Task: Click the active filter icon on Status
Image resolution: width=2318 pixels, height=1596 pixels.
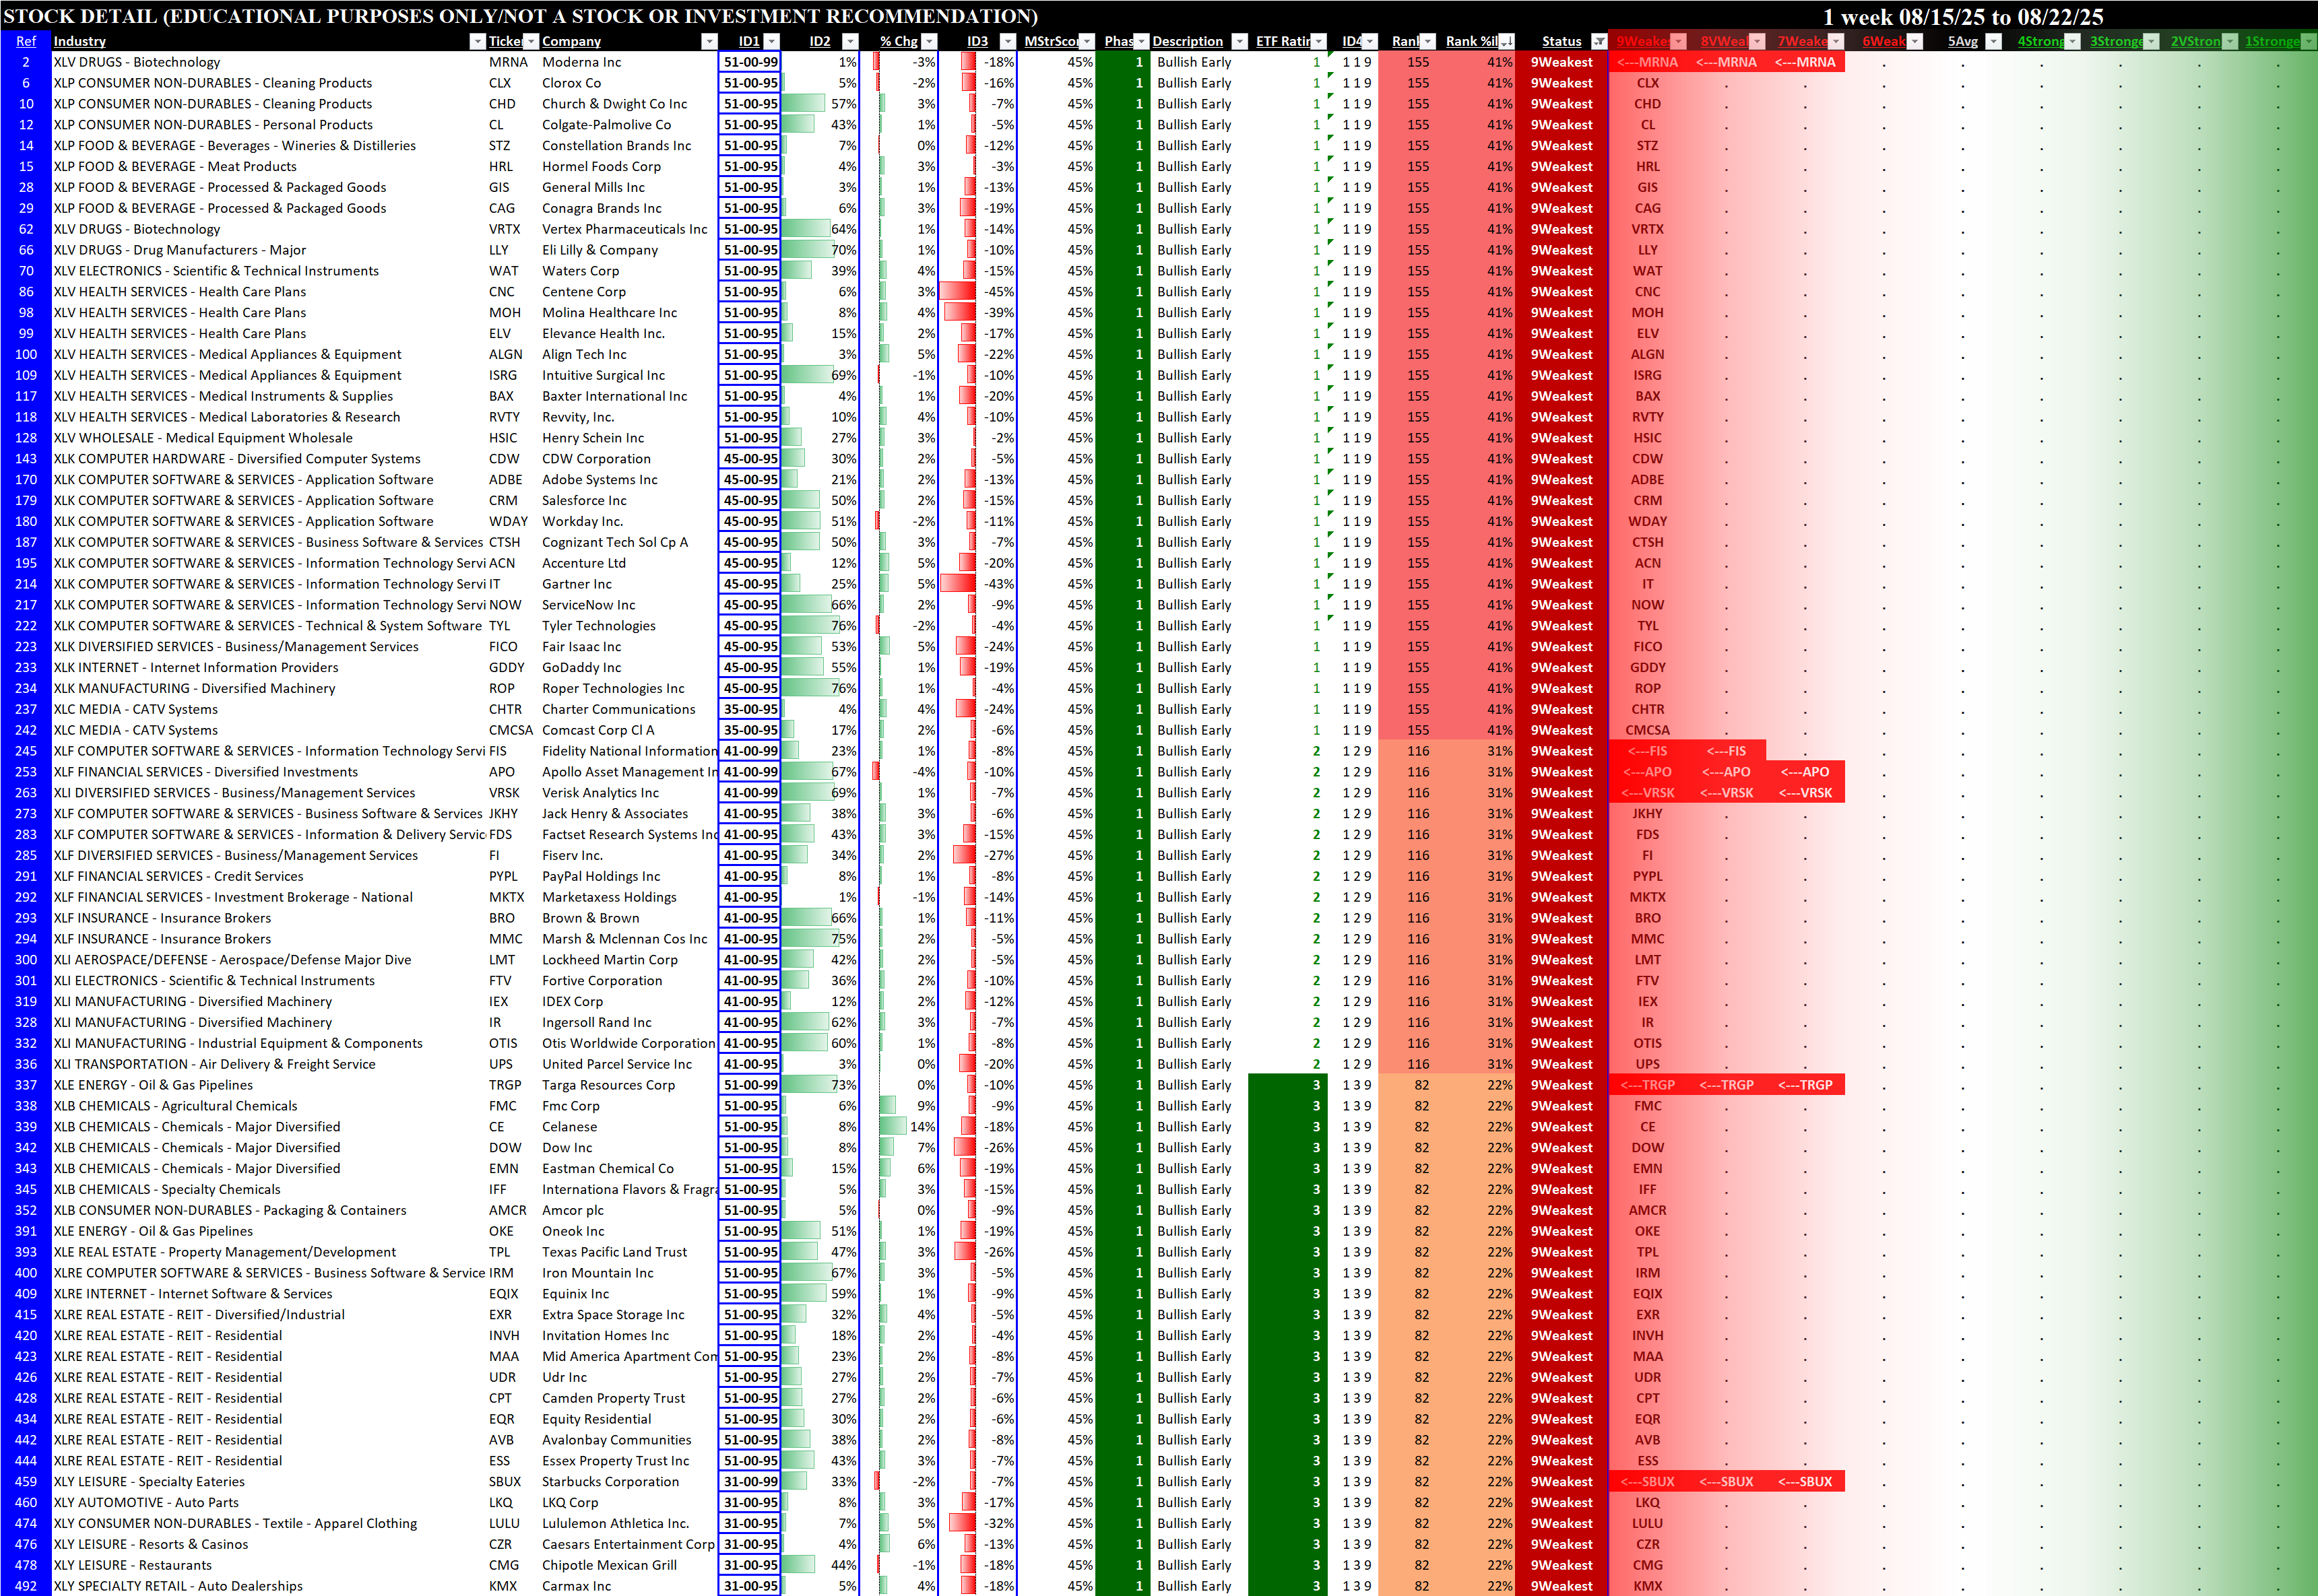Action: click(1599, 41)
